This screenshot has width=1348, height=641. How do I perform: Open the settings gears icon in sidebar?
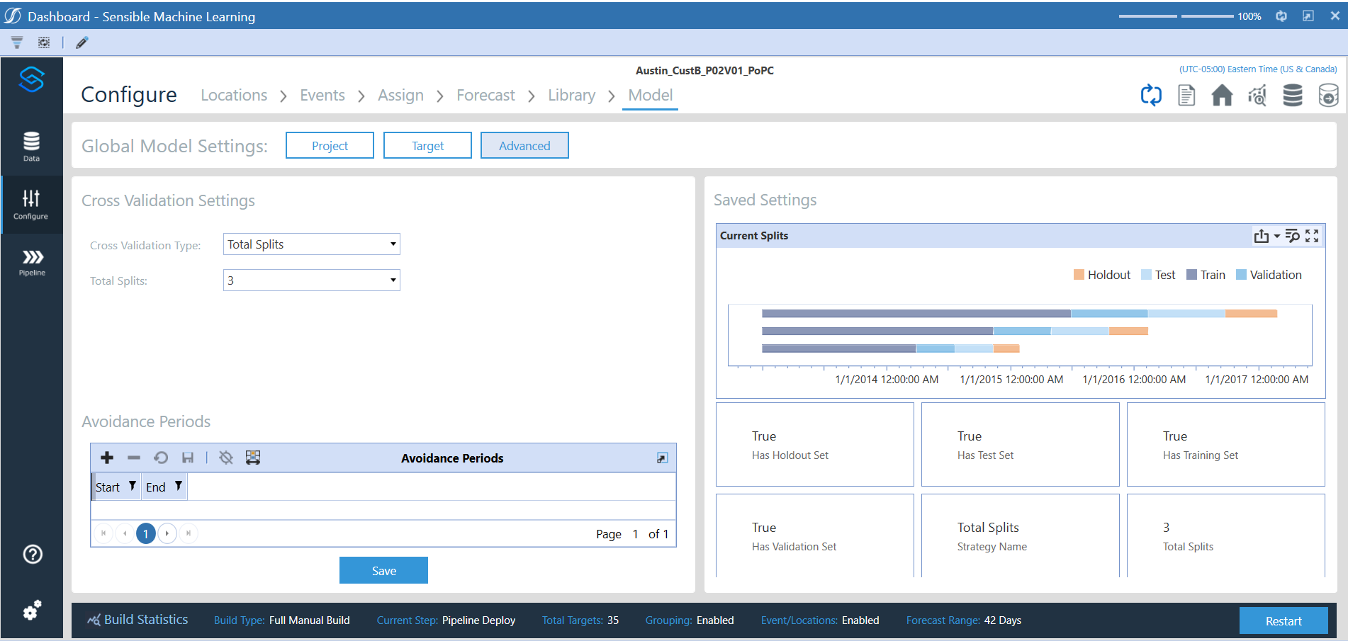[x=32, y=610]
